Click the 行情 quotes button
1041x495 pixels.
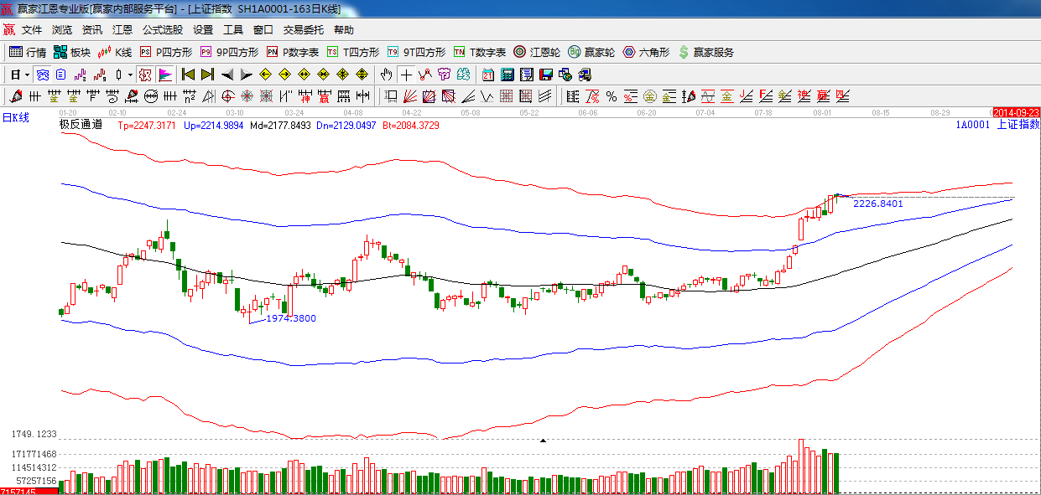coord(28,52)
